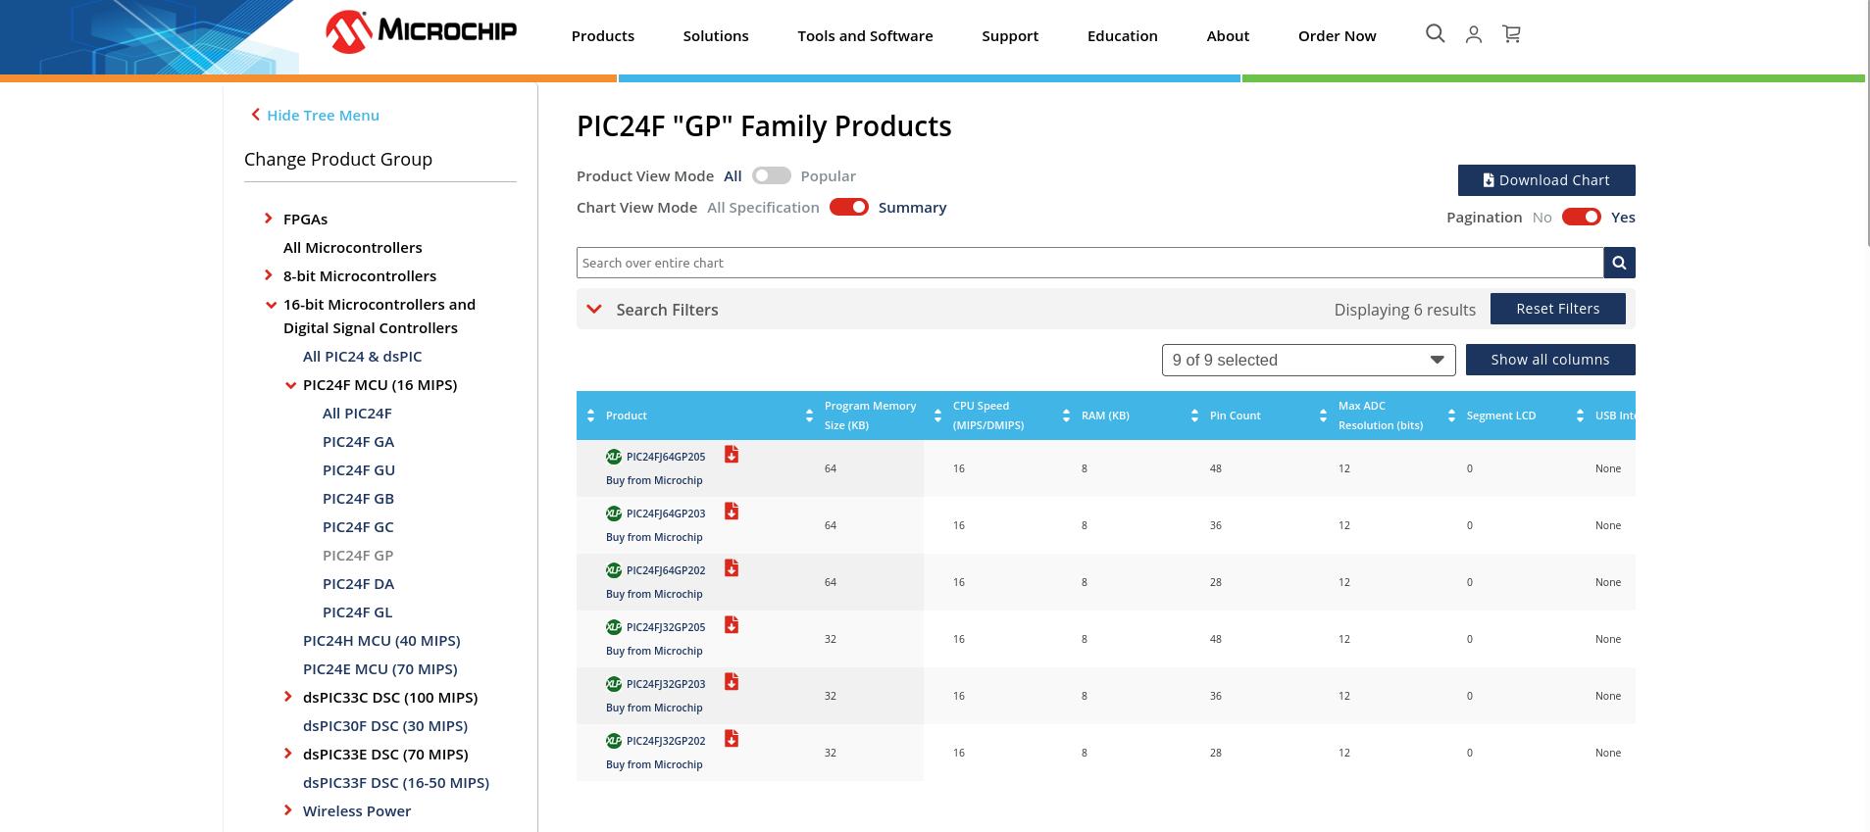Image resolution: width=1870 pixels, height=832 pixels.
Task: Open the Education menu
Action: (x=1123, y=35)
